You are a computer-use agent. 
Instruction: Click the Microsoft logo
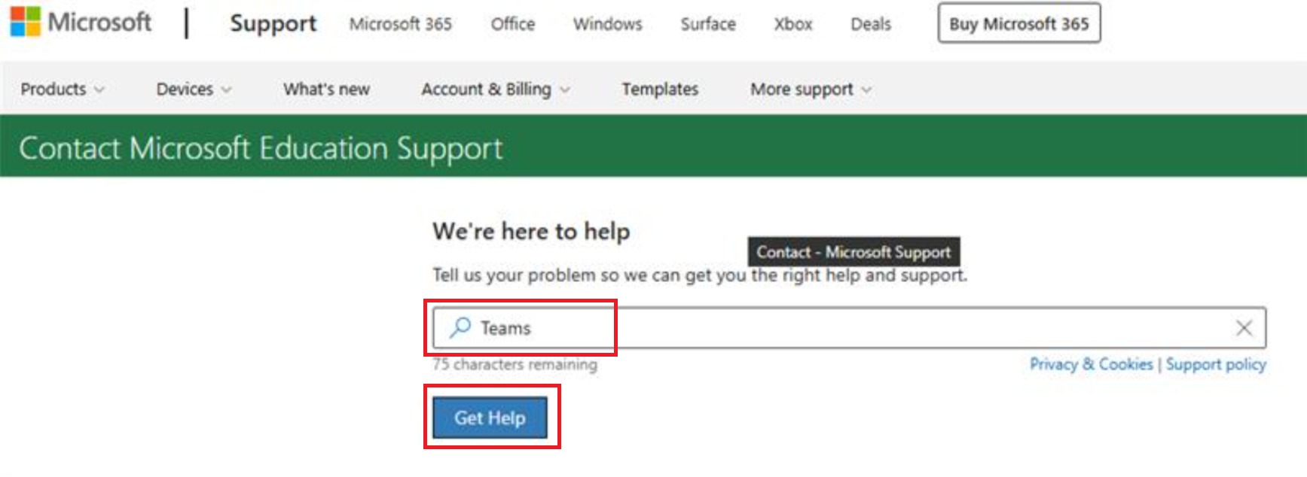[x=81, y=23]
